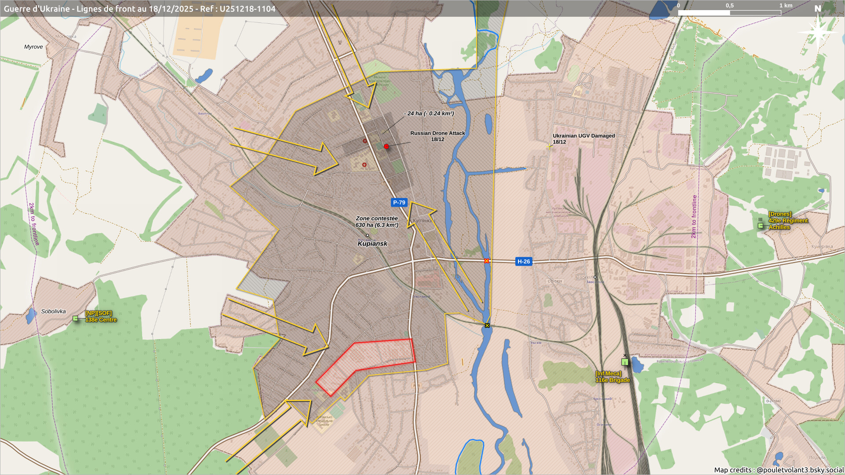Click the scale bar
The height and width of the screenshot is (475, 845).
pos(729,12)
